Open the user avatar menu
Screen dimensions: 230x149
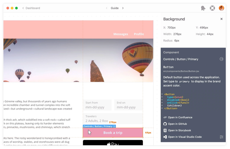(x=221, y=8)
